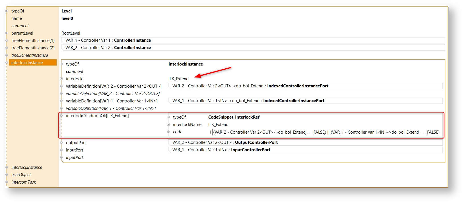Expand the interlock row arrow
Viewport: 463px width, 202px height.
pyautogui.click(x=61, y=79)
